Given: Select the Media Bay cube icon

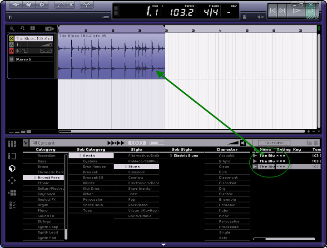Looking at the screenshot, I should (x=12, y=168).
